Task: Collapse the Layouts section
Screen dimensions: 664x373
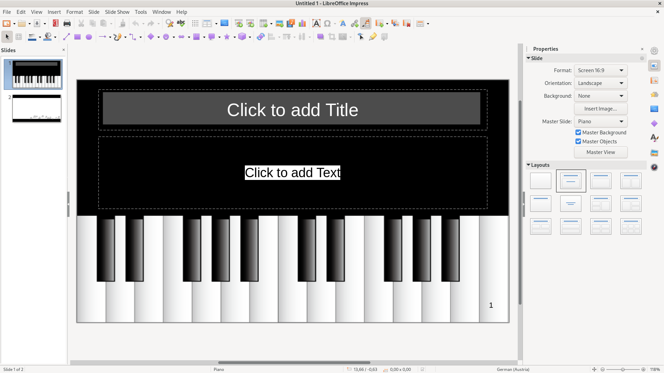Action: coord(529,165)
